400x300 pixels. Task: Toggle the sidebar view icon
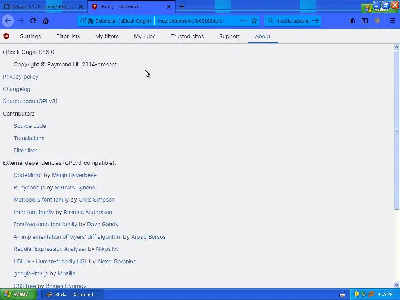[x=365, y=21]
